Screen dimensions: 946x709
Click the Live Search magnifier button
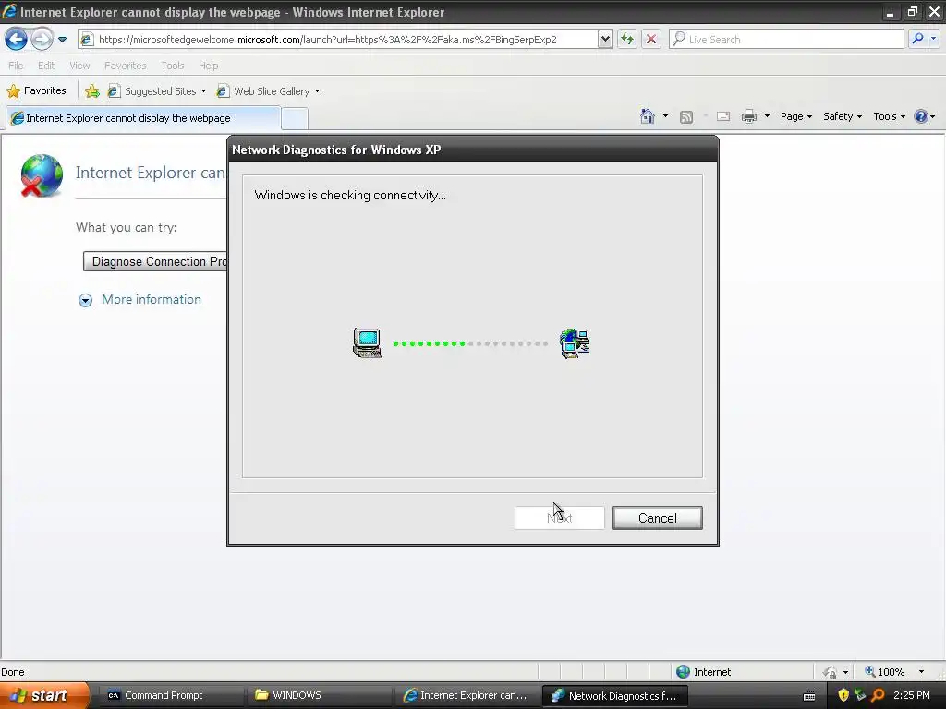pos(917,40)
